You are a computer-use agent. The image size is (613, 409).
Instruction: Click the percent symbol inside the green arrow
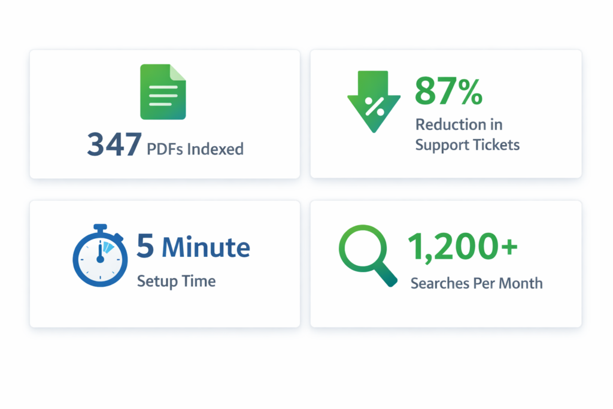point(375,107)
